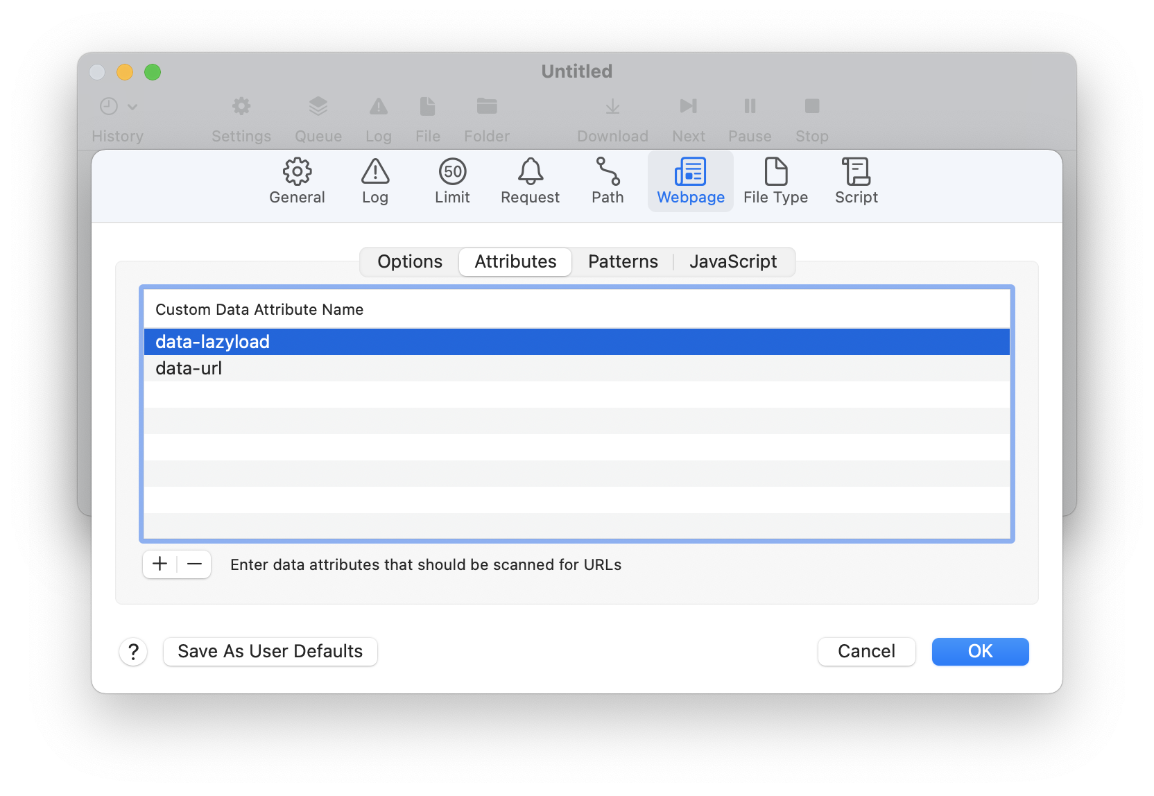Viewport: 1154px width, 796px height.
Task: Switch to the File Type settings pane
Action: pos(775,181)
